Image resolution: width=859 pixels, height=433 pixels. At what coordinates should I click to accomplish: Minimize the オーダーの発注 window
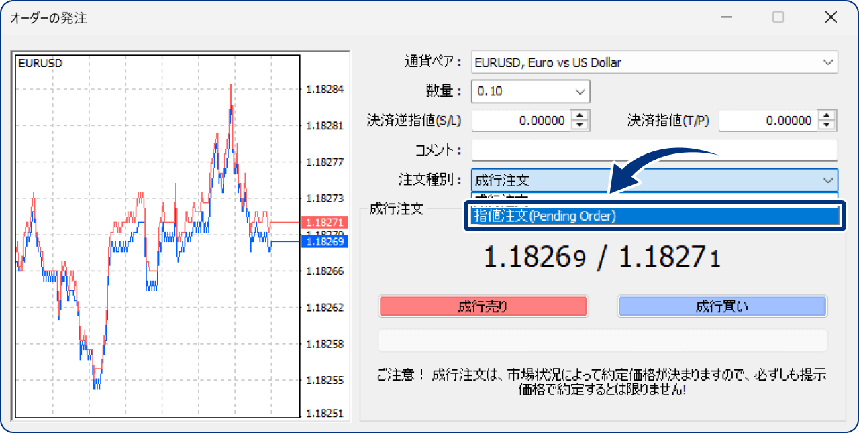click(727, 17)
